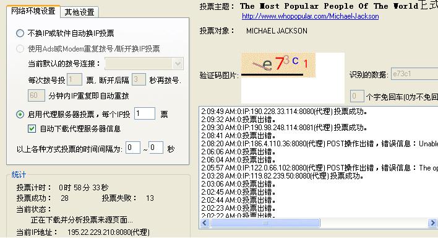Image resolution: width=438 pixels, height=238 pixels.
Task: Click the minimum time interval field
Action: (133, 148)
